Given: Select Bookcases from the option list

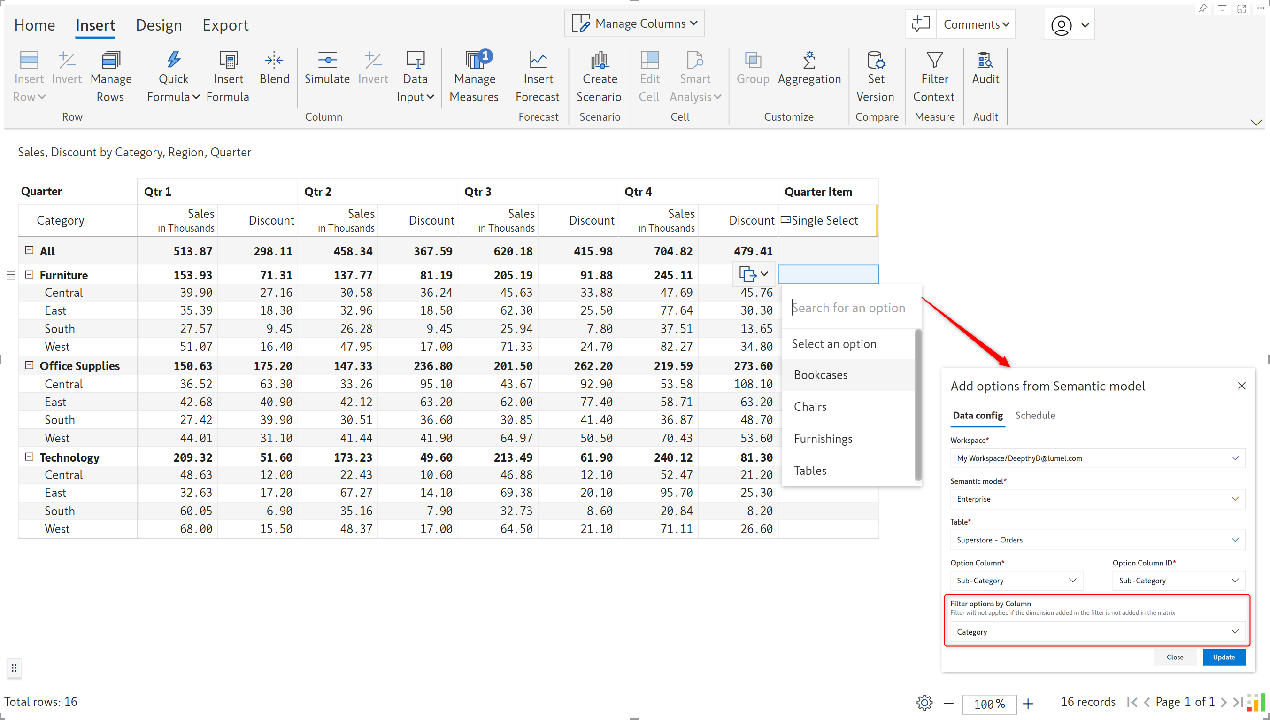Looking at the screenshot, I should [820, 374].
